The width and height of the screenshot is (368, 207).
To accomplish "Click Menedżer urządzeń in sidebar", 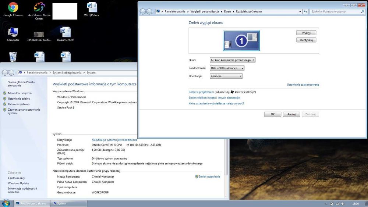I will [x=20, y=93].
